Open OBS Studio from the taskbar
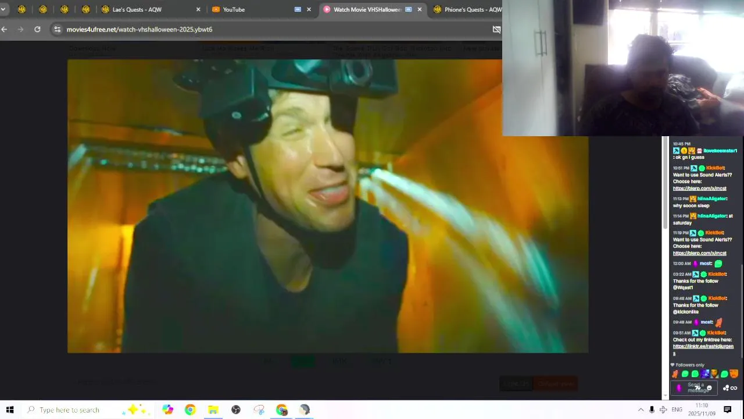The image size is (744, 419). tap(236, 410)
